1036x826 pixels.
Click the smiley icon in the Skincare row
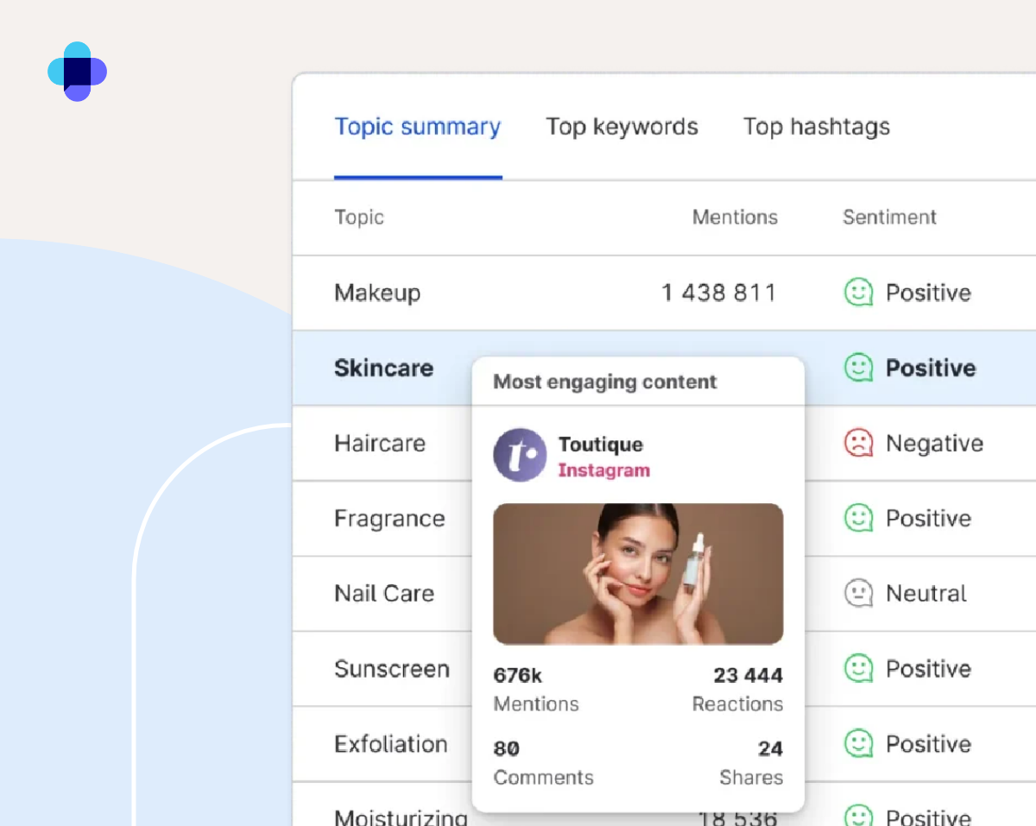click(858, 368)
